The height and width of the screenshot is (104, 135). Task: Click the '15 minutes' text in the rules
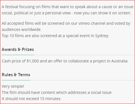click(x=50, y=99)
